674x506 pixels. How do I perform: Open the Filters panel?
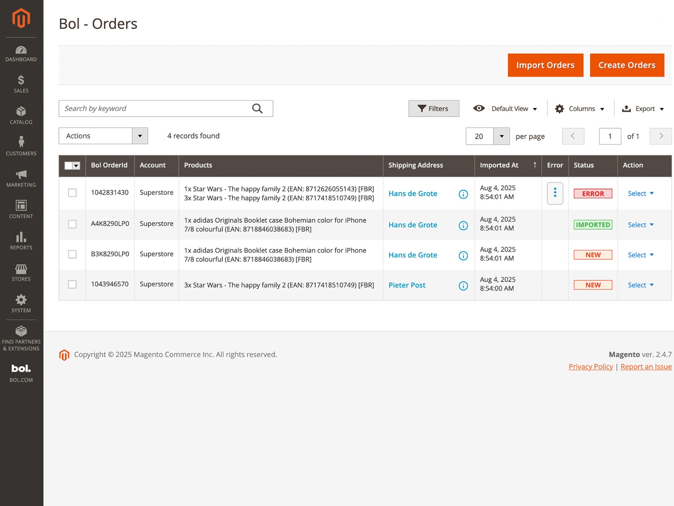point(433,108)
